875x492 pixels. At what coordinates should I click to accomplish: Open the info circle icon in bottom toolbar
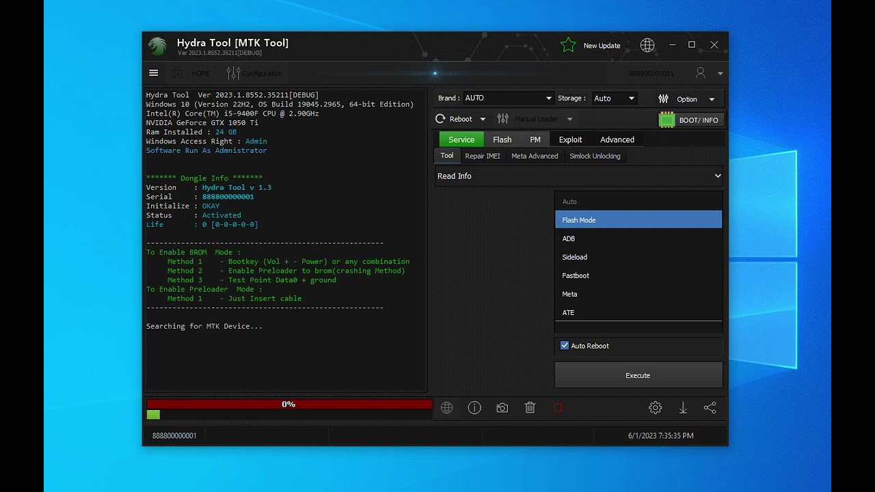[x=474, y=408]
